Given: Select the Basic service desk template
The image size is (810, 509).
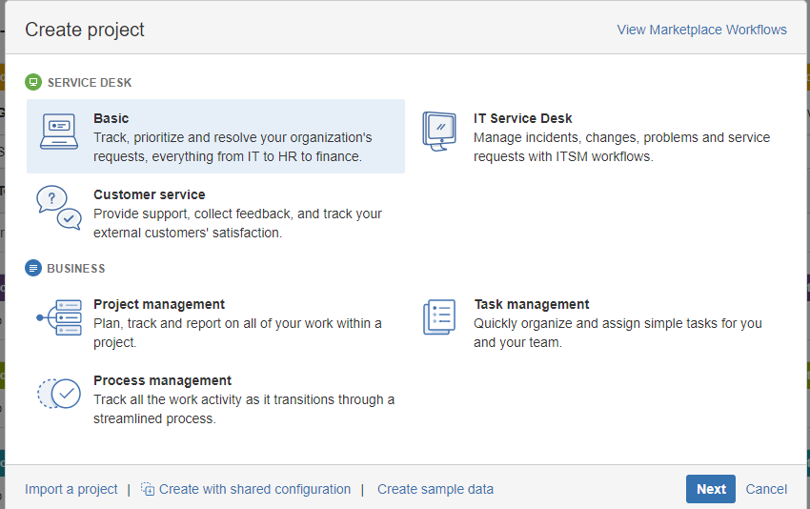Looking at the screenshot, I should point(215,136).
